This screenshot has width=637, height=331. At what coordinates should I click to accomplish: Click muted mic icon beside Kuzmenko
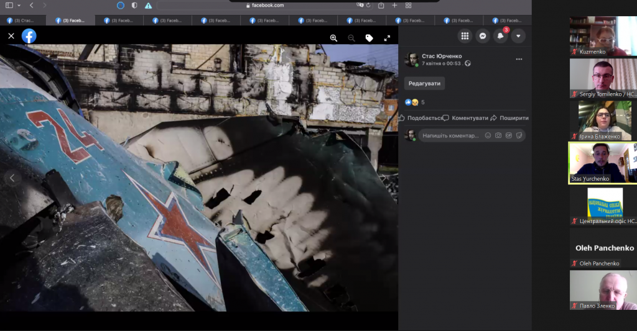[574, 52]
